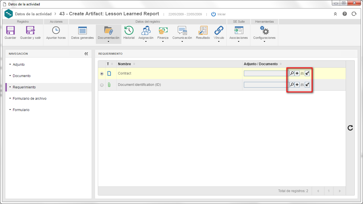
Task: Click the Configuraciones gears icon
Action: tap(264, 30)
